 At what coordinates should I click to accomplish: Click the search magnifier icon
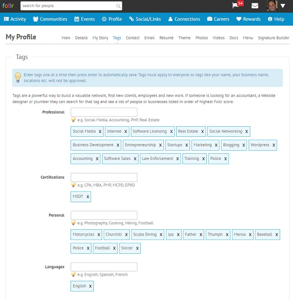pos(118,6)
